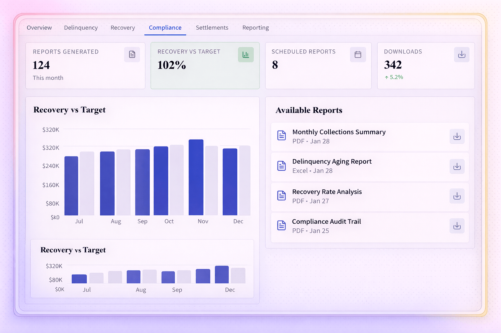Open the Settlements tab
This screenshot has height=333, width=501.
click(212, 27)
